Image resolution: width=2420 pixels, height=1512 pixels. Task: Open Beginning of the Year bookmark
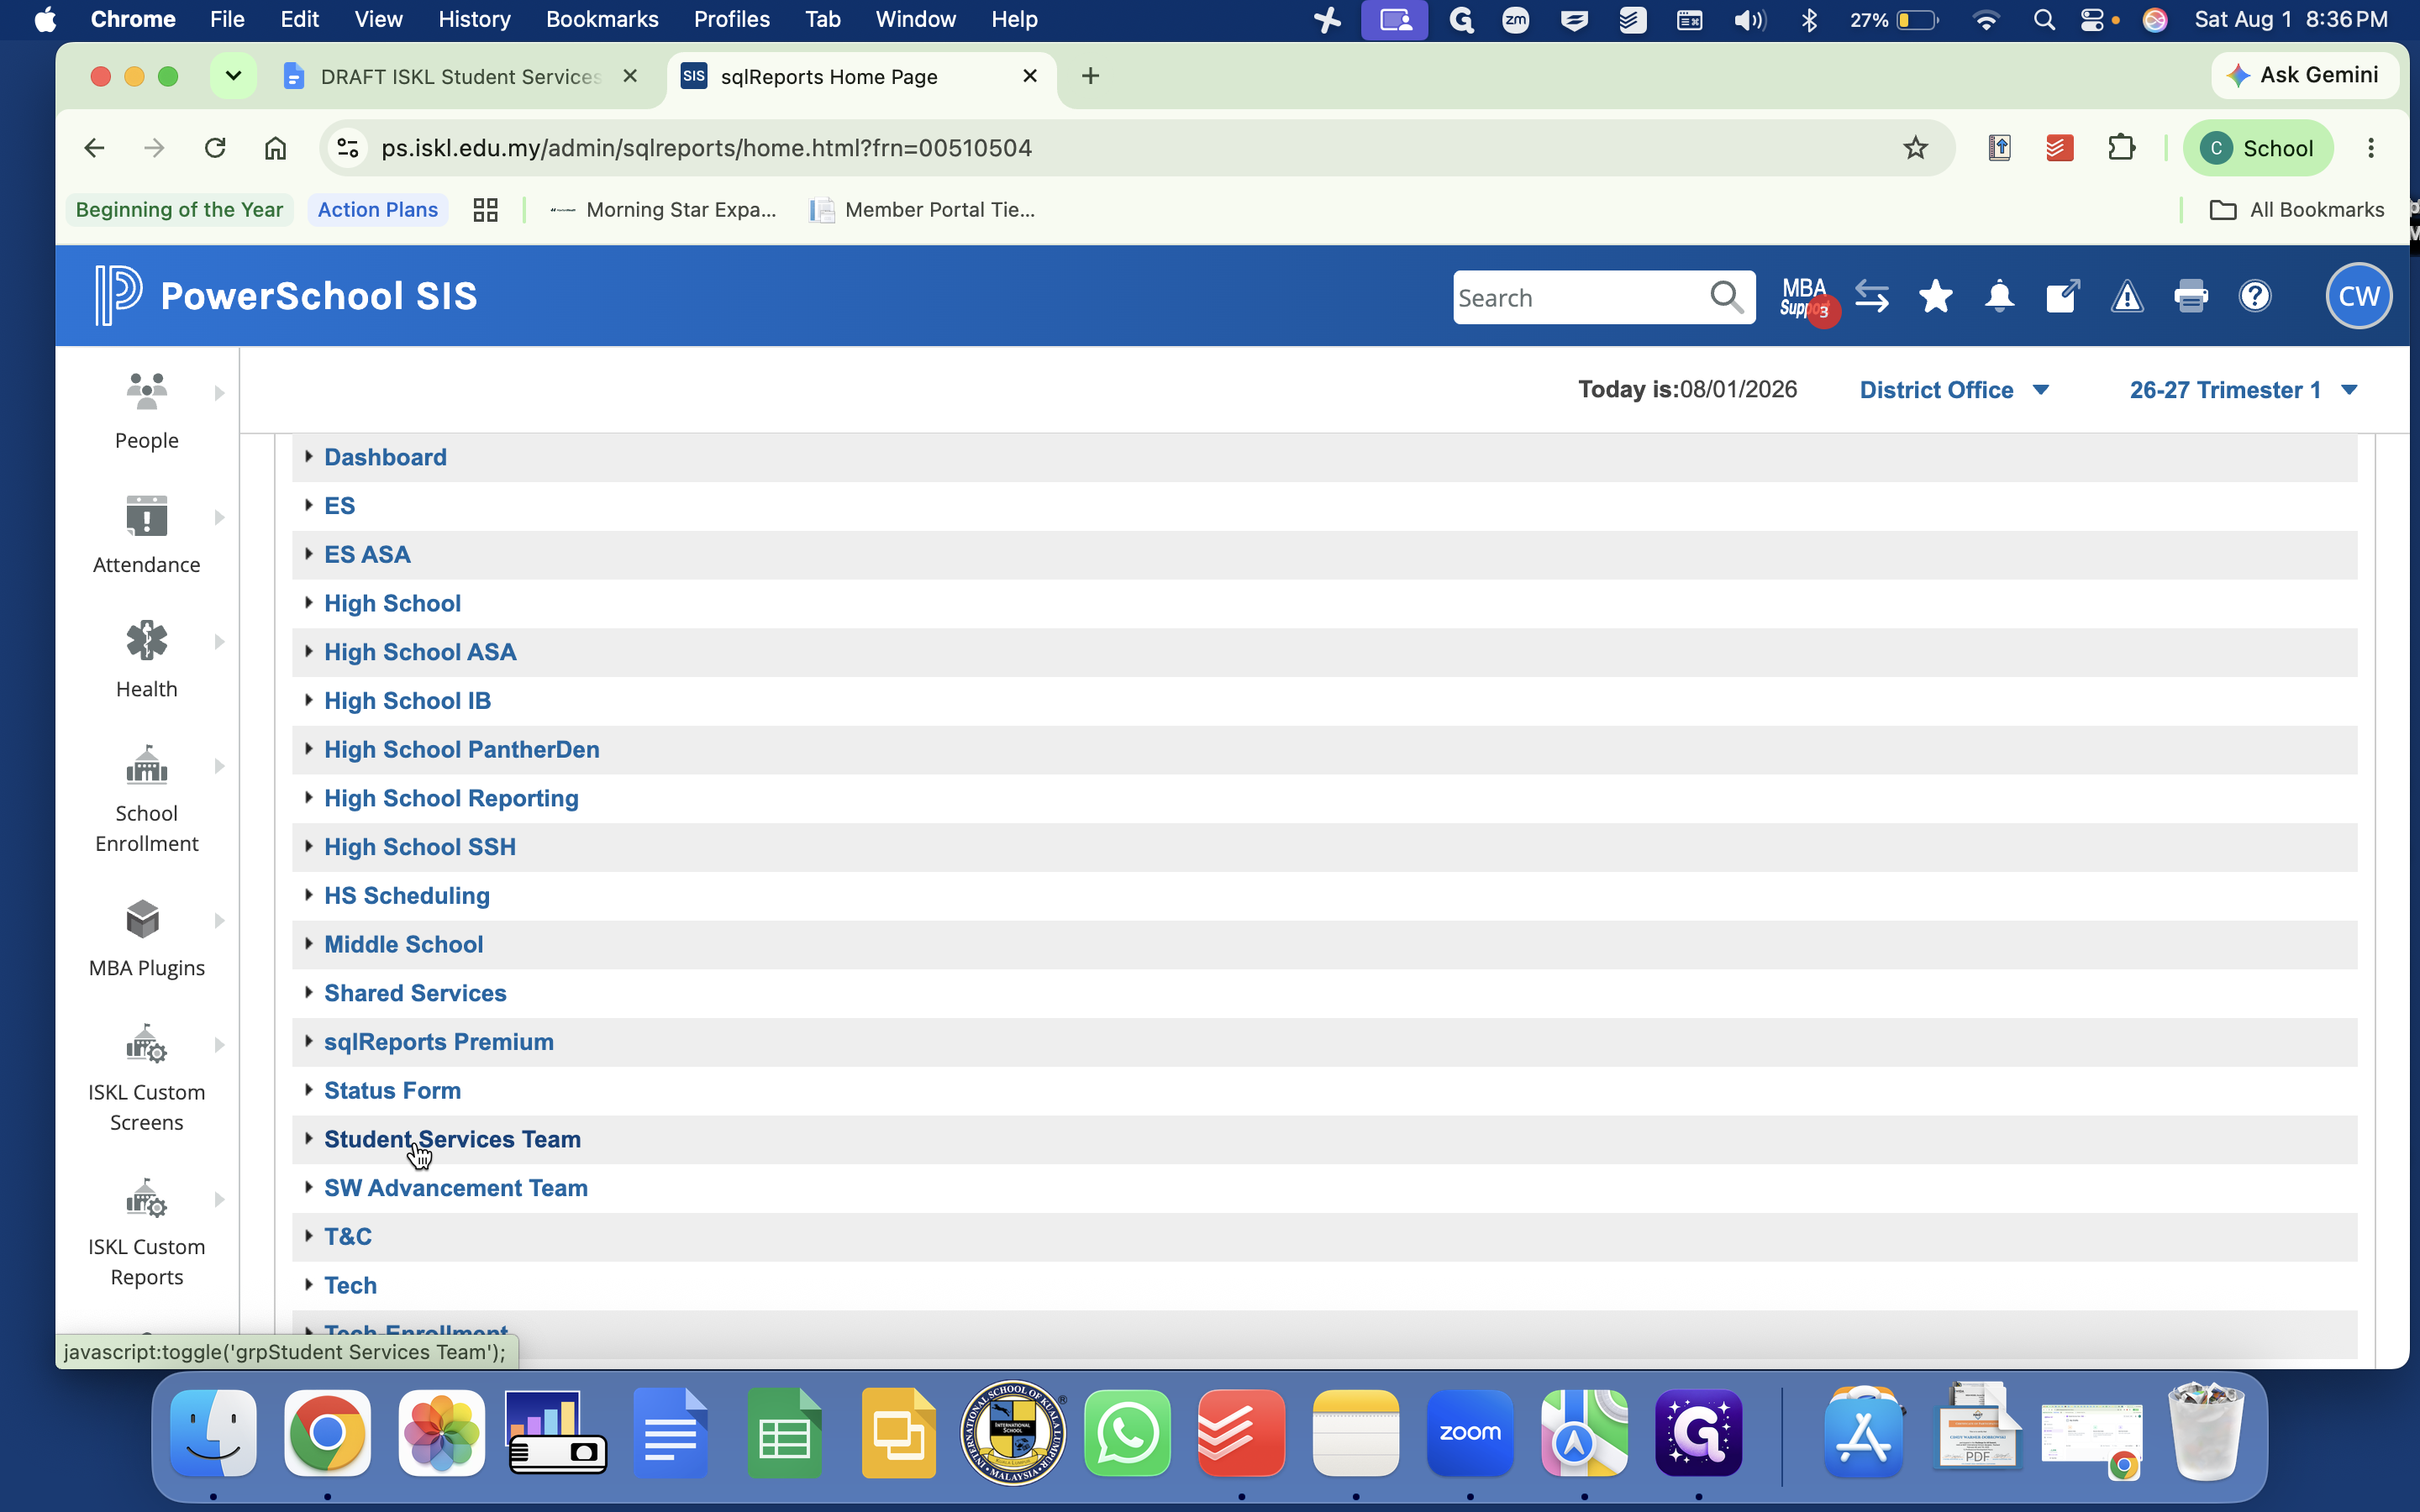179,209
